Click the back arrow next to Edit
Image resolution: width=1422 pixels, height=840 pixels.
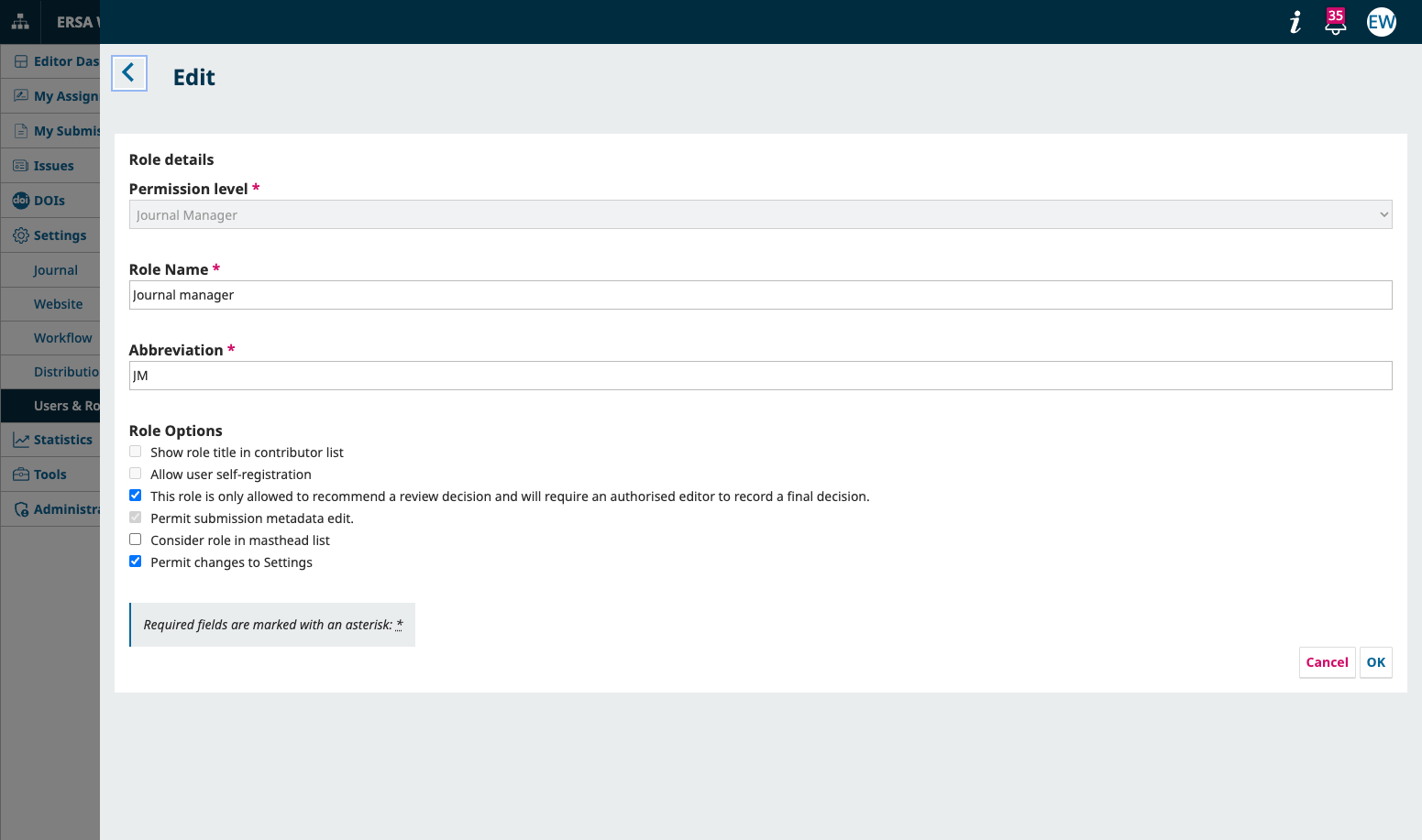point(129,73)
